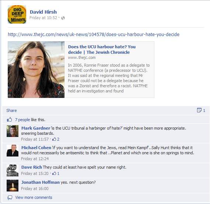This screenshot has width=210, height=204.
Task: Expand View more comments
Action: tap(34, 197)
